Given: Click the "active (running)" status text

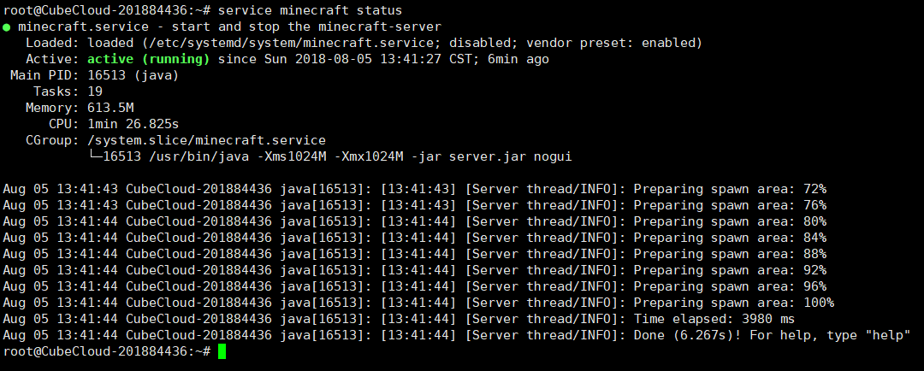Looking at the screenshot, I should click(x=148, y=60).
